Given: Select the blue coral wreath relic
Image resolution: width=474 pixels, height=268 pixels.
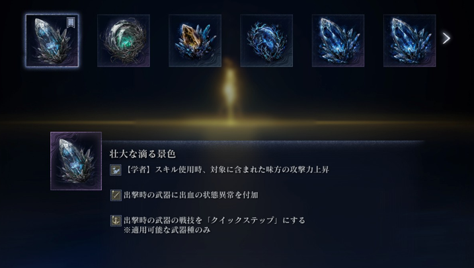Looking at the screenshot, I should [266, 40].
